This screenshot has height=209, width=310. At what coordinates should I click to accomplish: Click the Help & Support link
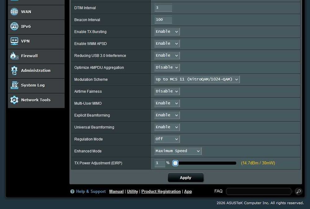[x=91, y=191]
